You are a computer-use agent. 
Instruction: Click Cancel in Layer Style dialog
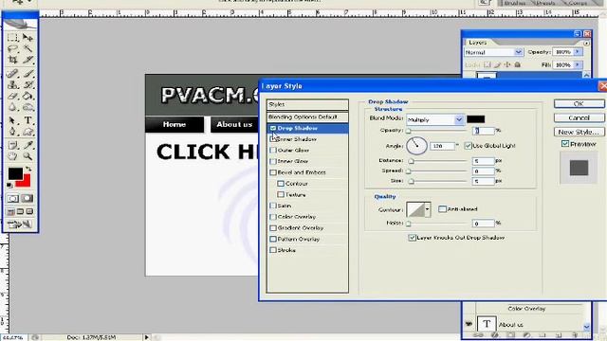point(579,117)
